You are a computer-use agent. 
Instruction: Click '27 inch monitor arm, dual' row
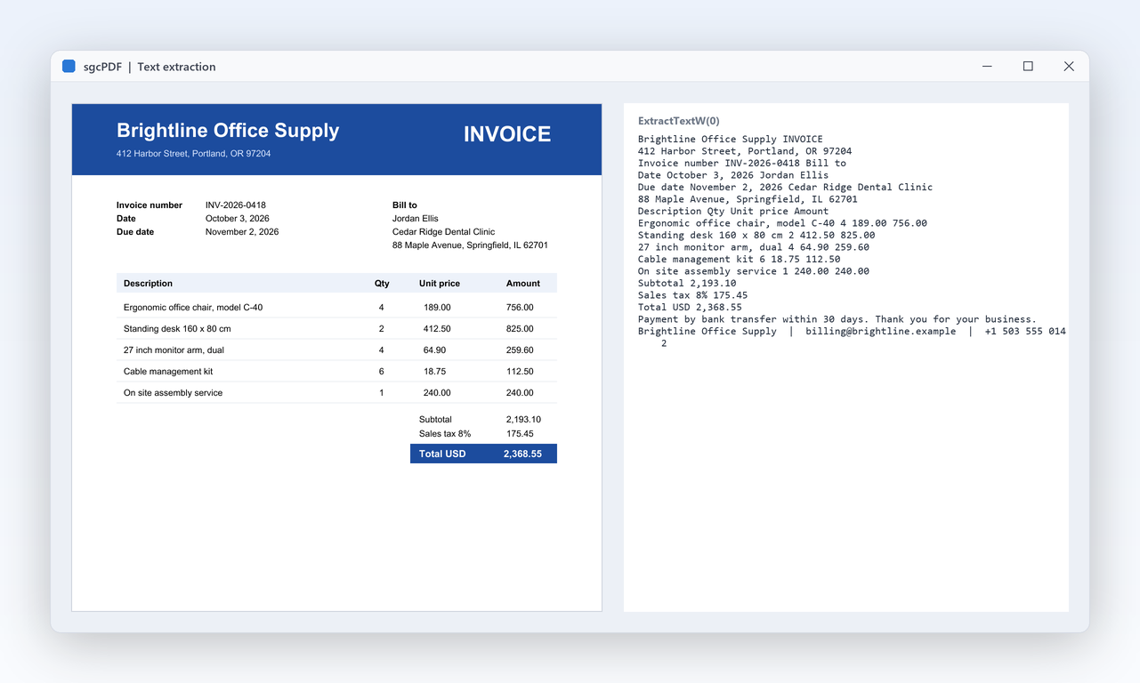tap(336, 350)
